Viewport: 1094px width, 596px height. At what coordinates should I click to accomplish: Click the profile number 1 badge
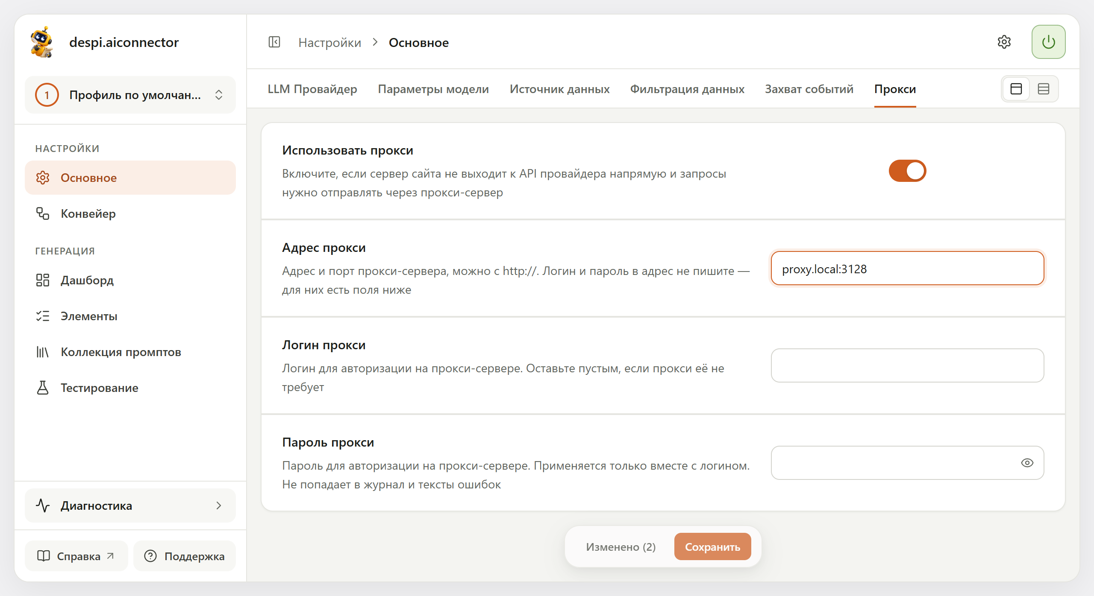point(47,95)
